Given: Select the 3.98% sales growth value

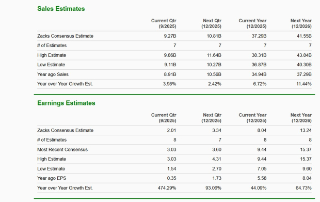Looking at the screenshot, I should [169, 84].
